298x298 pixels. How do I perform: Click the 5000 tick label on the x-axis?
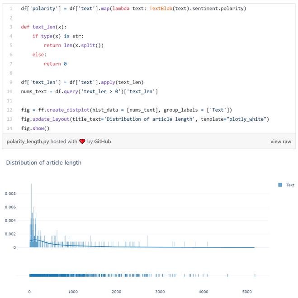tap(247, 292)
